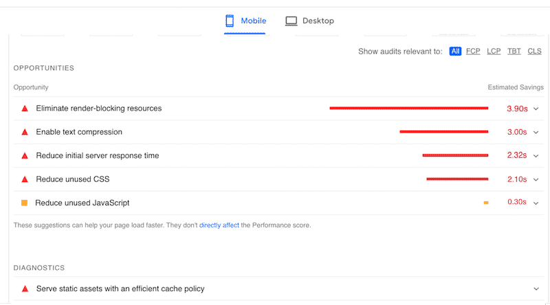Screen dimensions: 550x305
Task: Click the Mobile phone icon
Action: point(230,21)
